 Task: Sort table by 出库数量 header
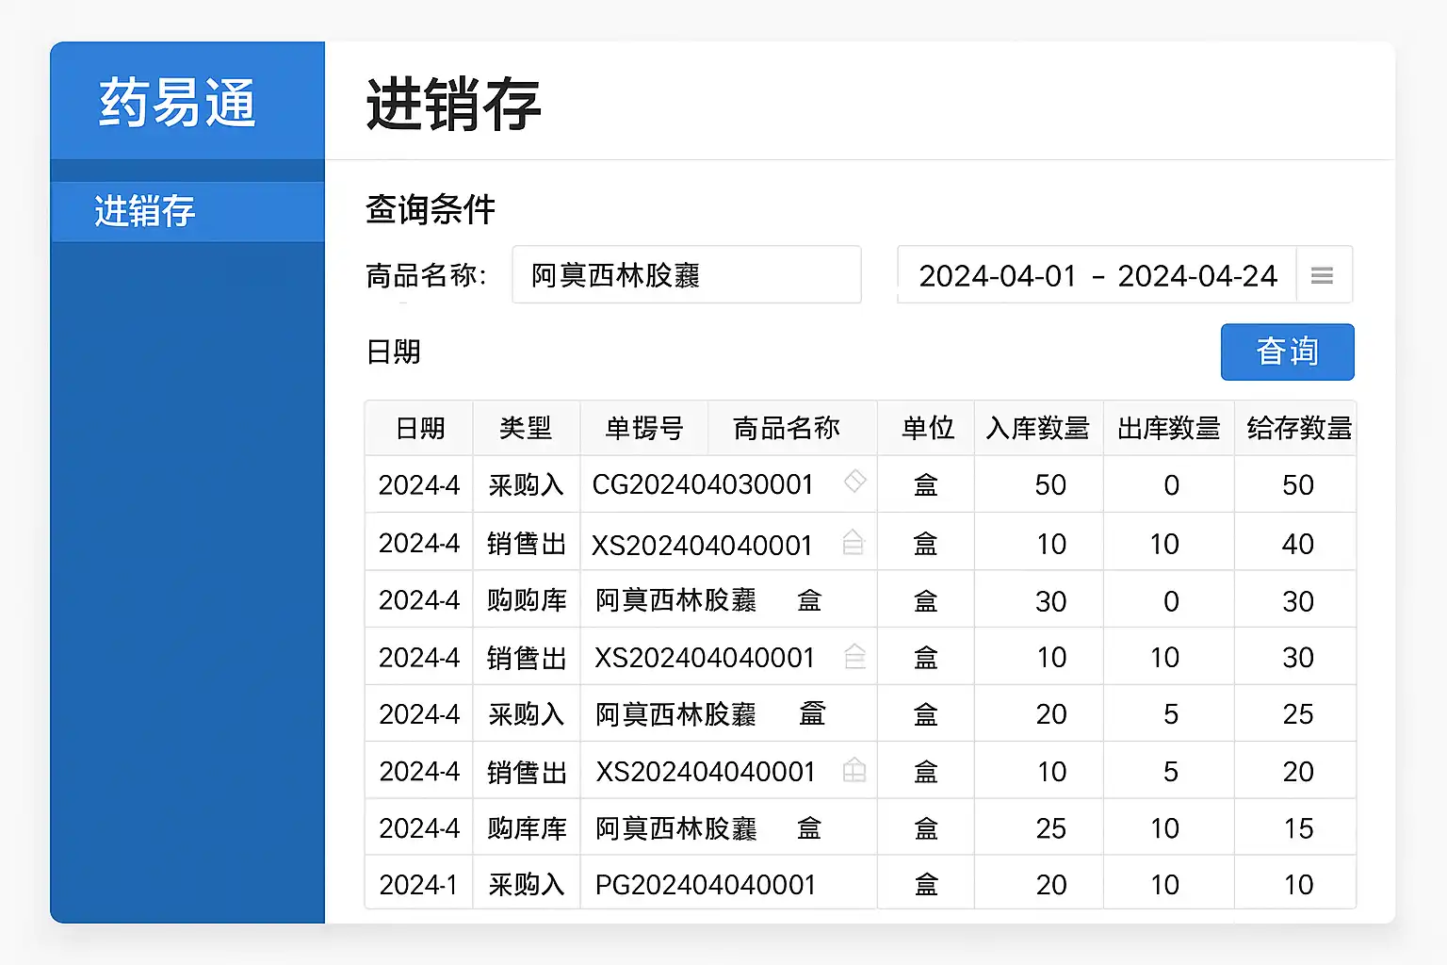click(1168, 428)
